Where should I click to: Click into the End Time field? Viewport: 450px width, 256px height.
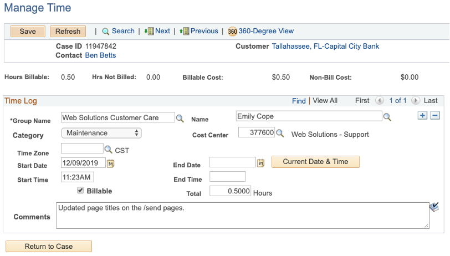pos(227,177)
